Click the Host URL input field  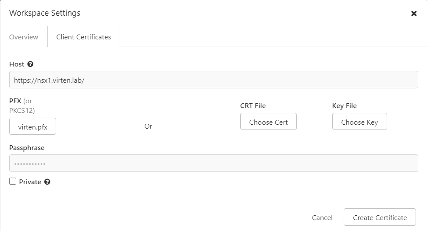213,80
